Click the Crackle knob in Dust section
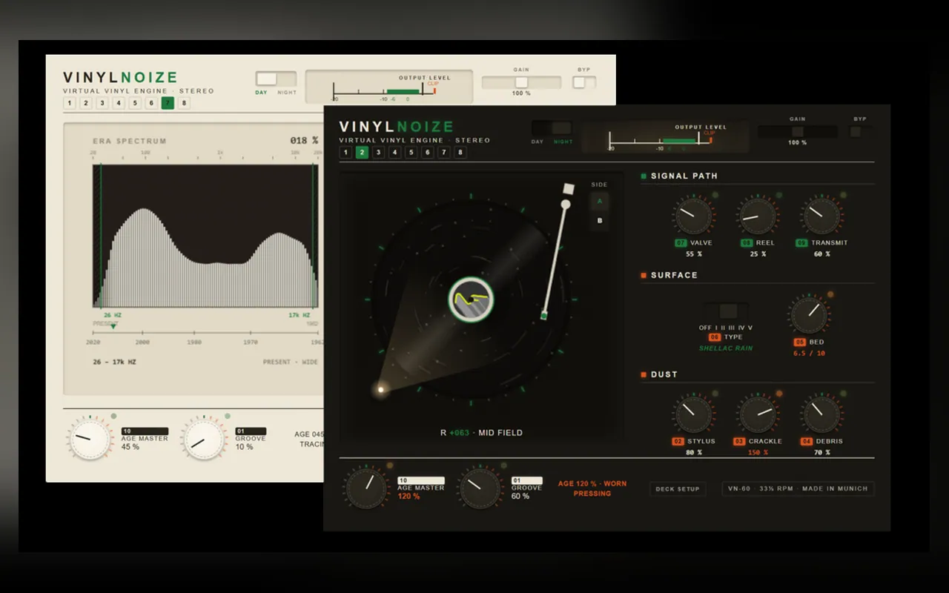This screenshot has width=949, height=593. tap(757, 414)
